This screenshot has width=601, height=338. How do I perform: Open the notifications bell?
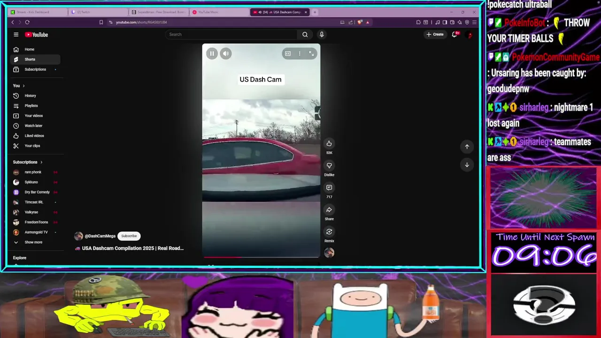click(x=455, y=34)
